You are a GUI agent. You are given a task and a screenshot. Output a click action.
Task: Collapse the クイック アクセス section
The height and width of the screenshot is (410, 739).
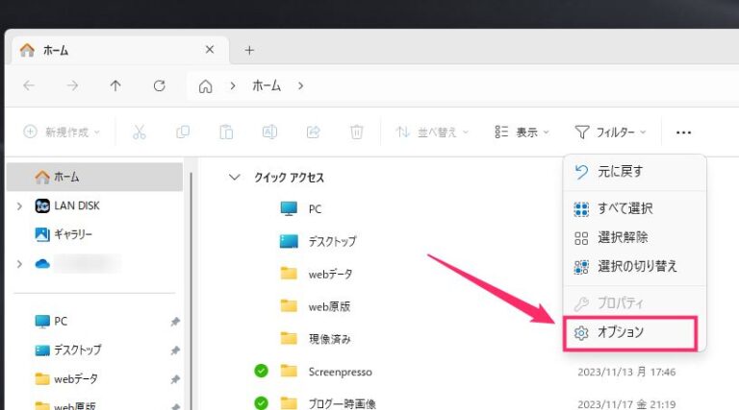[x=232, y=178]
